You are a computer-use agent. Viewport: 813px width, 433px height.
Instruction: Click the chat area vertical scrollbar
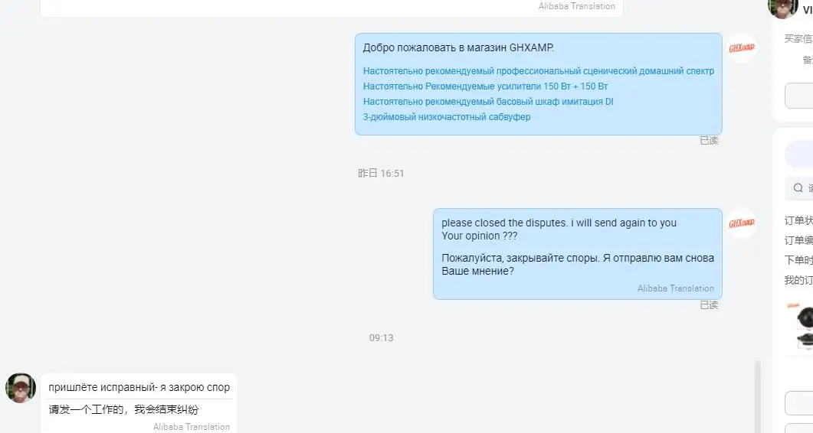(758, 397)
